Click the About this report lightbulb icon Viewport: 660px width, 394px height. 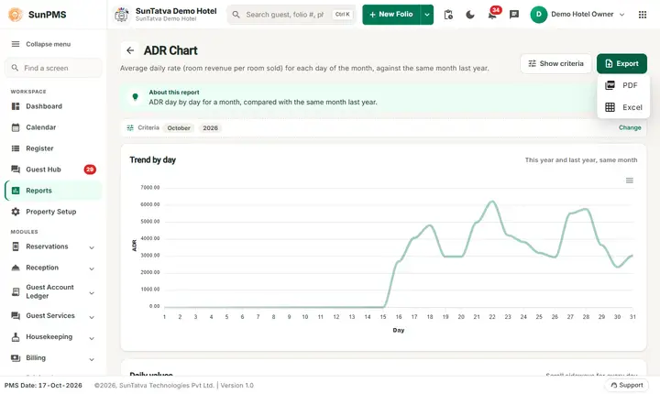click(135, 97)
